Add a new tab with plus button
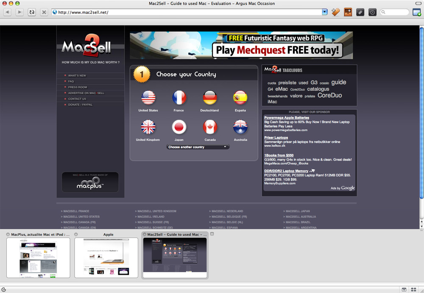The image size is (424, 293). [x=212, y=234]
